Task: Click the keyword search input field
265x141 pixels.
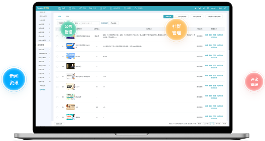Action: point(91,23)
